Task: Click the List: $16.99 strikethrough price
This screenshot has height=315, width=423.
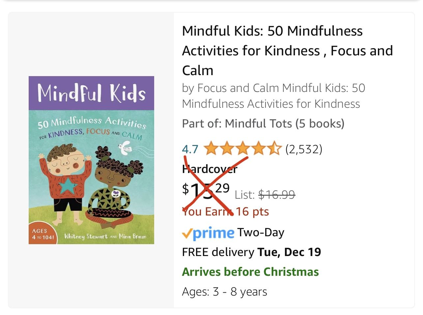Action: 265,195
